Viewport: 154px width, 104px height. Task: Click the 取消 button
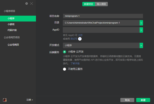click(127, 100)
